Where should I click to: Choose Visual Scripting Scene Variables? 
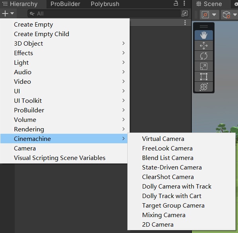[64, 158]
